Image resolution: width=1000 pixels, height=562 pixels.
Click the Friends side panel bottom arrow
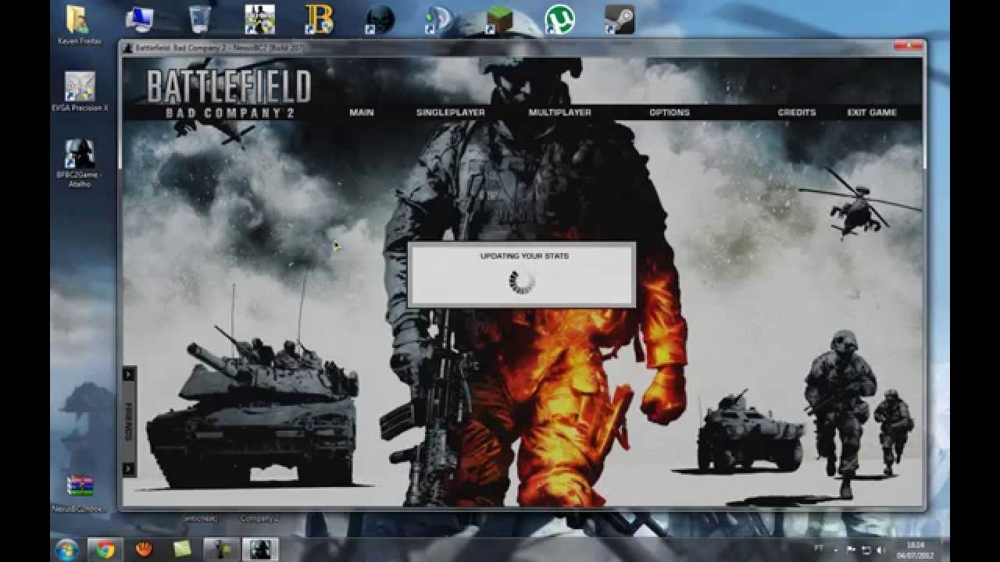(x=129, y=468)
